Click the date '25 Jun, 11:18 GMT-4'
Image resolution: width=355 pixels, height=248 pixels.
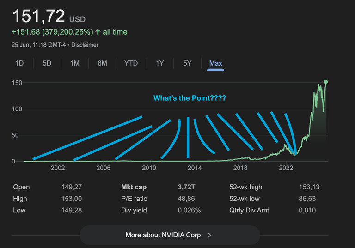click(39, 45)
